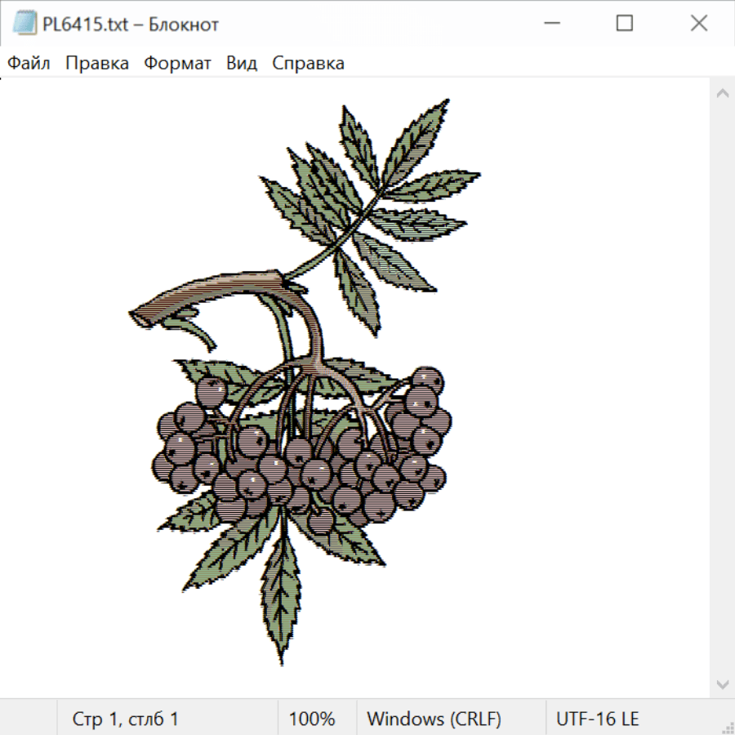
Task: Open the Вид menu
Action: pos(242,64)
